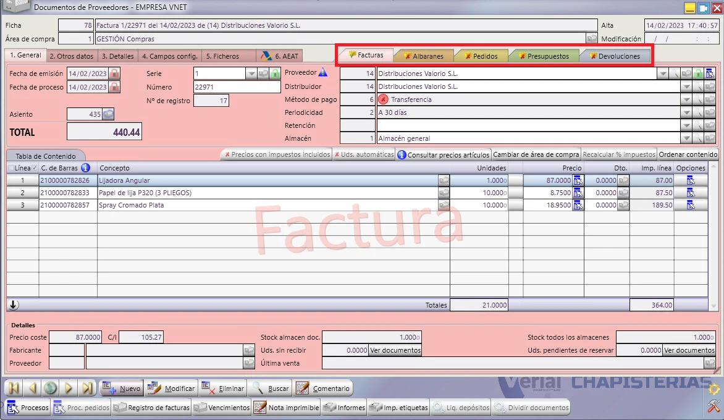Click the Número input field
724x420 pixels.
(237, 86)
